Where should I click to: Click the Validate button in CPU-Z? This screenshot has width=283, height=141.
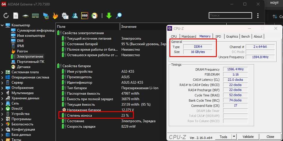pyautogui.click(x=248, y=137)
